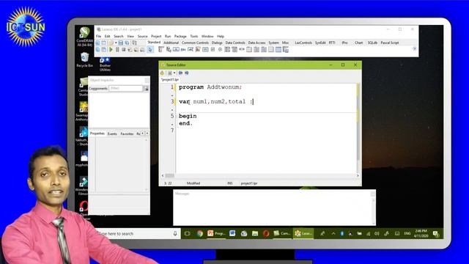This screenshot has height=264, width=469.
Task: Select the TScrollBar component icon
Action: pos(242,50)
